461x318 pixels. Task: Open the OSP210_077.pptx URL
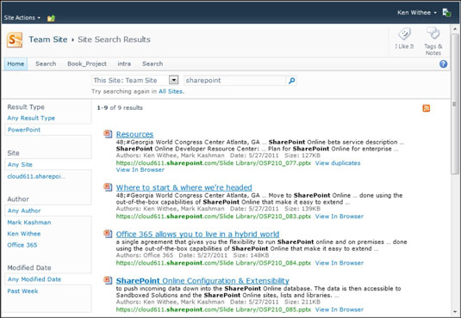tap(214, 163)
